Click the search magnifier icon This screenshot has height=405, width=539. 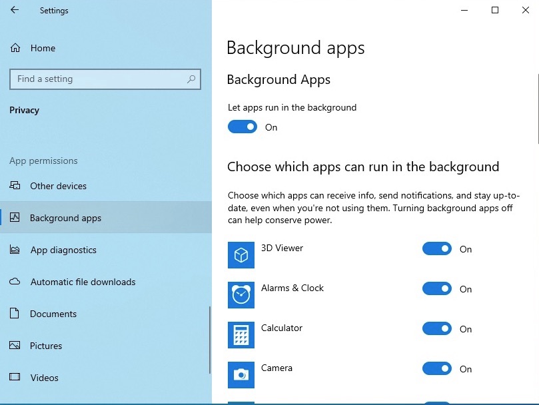pos(191,79)
